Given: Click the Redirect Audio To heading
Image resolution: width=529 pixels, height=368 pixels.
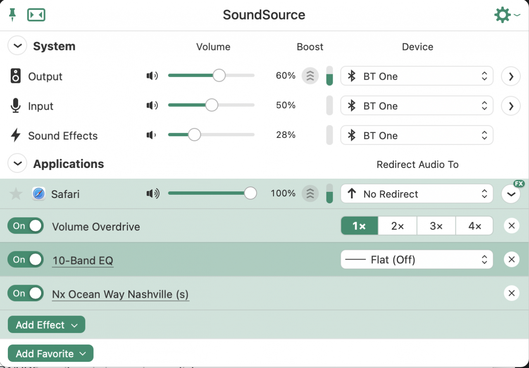Looking at the screenshot, I should (x=417, y=165).
